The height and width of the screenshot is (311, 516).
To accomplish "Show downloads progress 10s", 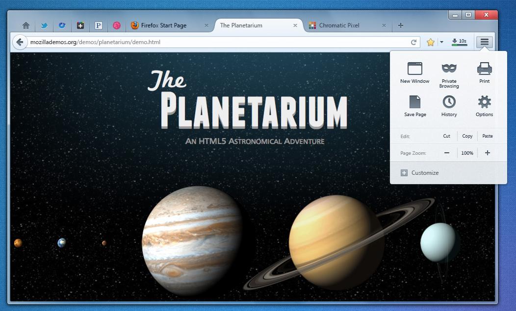I will tap(460, 42).
